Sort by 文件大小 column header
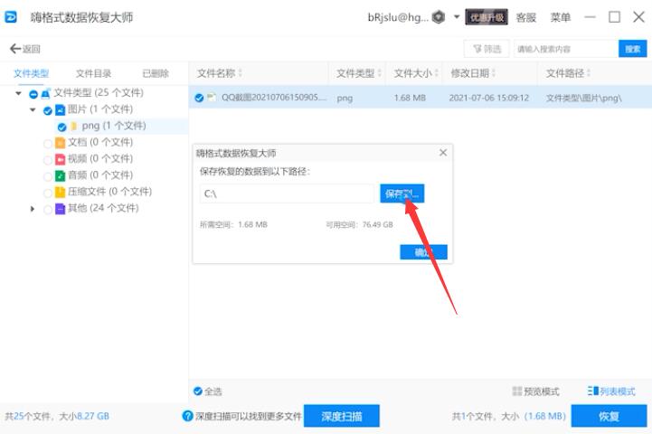 point(416,73)
